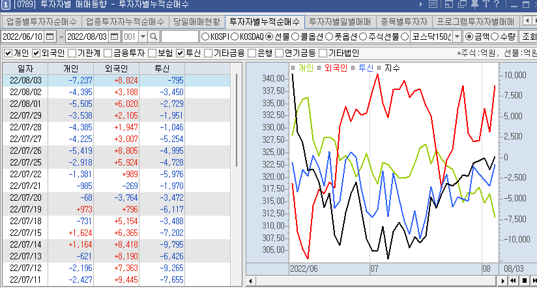Select the KOSDAQ radio button

(235, 36)
